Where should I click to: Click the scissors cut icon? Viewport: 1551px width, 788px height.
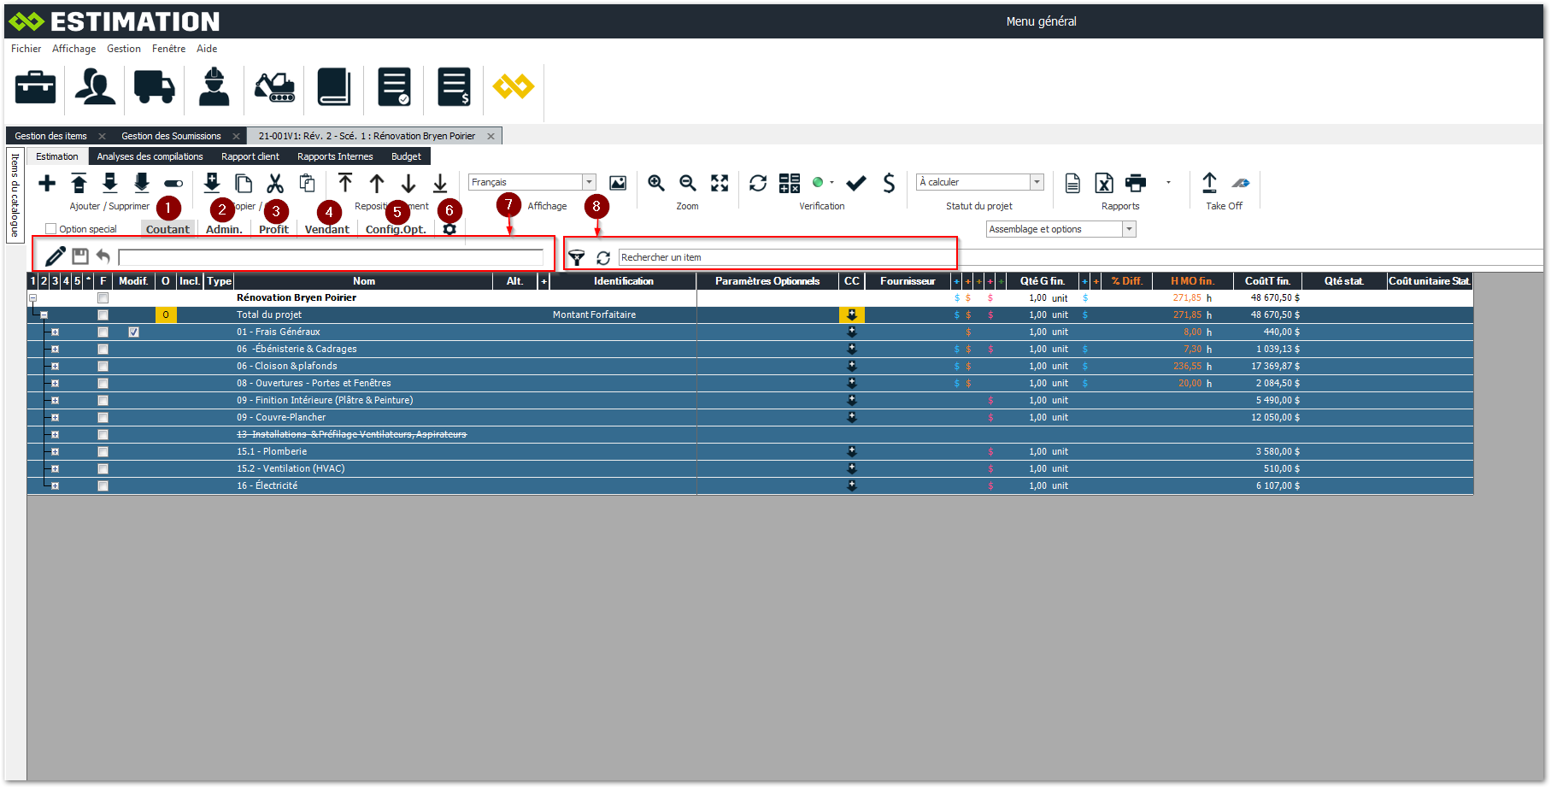[274, 184]
